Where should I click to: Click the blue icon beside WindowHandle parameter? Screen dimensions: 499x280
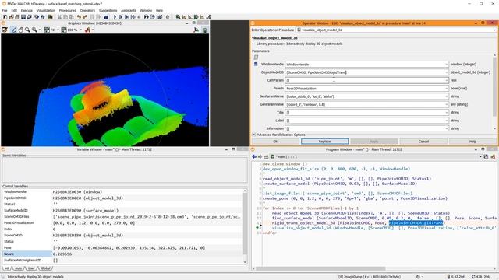(256, 65)
